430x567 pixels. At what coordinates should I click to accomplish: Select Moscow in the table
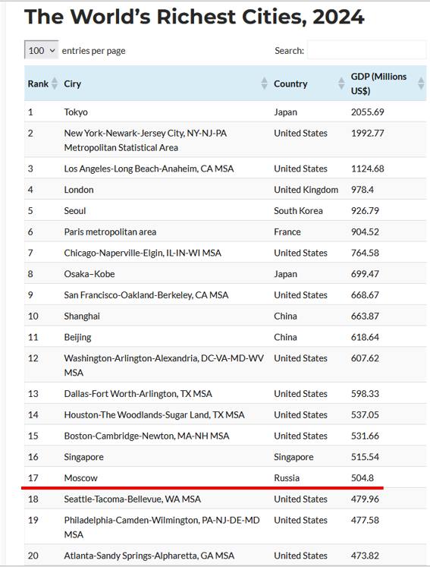(x=81, y=477)
